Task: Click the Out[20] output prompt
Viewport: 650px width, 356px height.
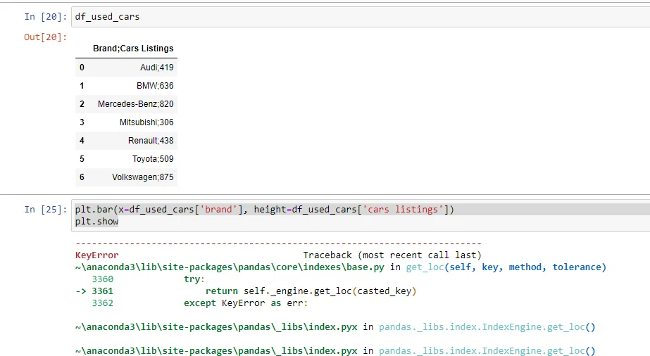Action: point(45,37)
